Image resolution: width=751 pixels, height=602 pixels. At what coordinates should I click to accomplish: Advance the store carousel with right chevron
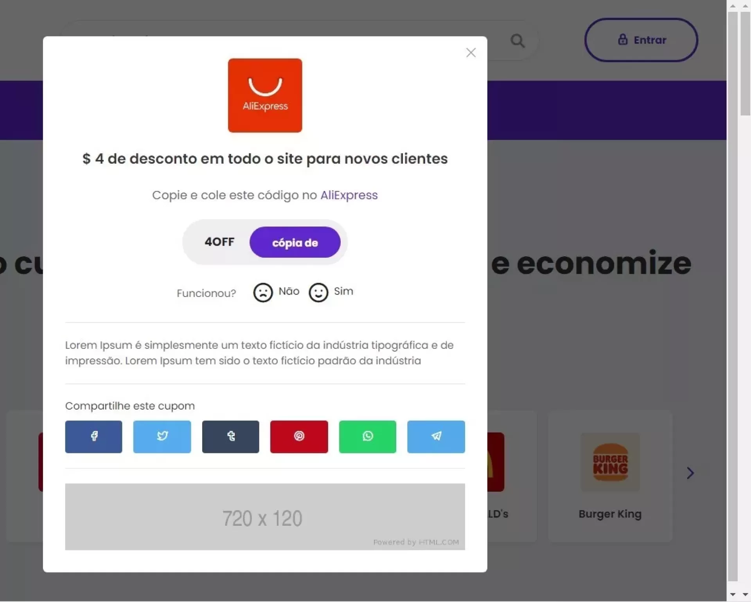[690, 473]
